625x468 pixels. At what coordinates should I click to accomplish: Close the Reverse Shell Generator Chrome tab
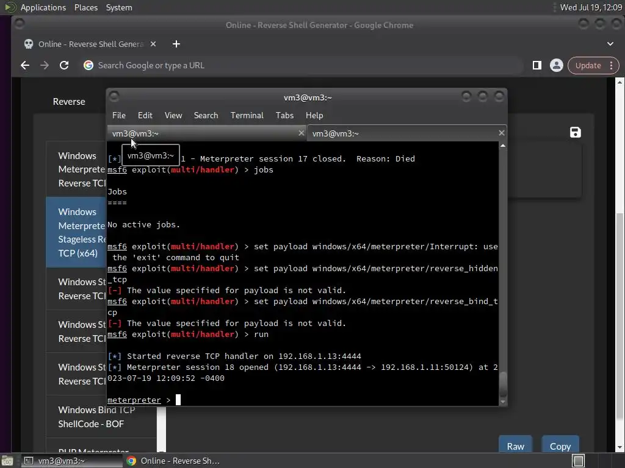pyautogui.click(x=153, y=44)
